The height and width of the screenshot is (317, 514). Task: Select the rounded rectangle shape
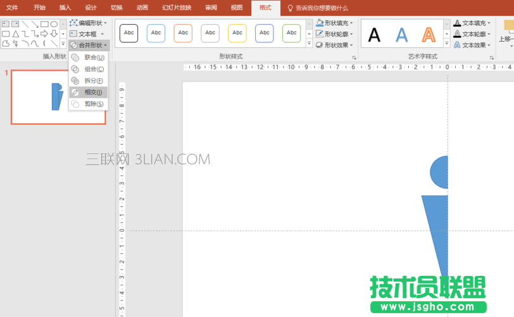tap(6, 33)
